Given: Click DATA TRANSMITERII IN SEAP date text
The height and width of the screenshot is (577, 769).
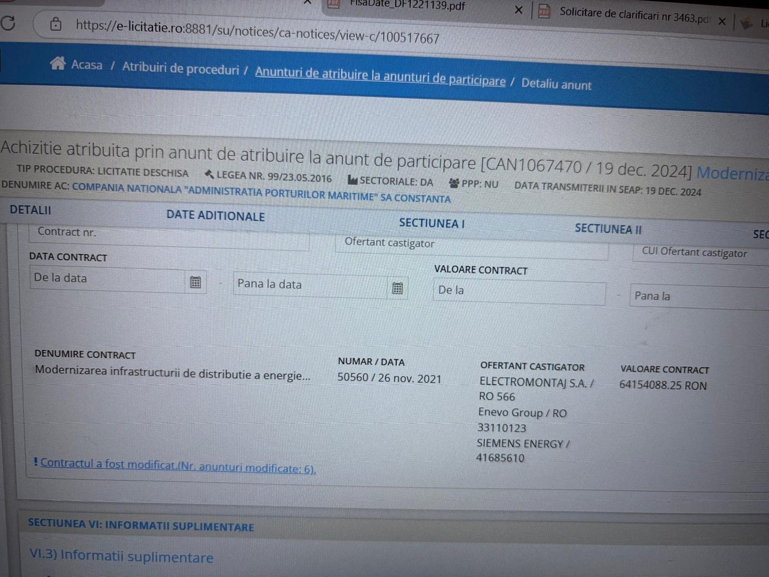Looking at the screenshot, I should coord(607,189).
